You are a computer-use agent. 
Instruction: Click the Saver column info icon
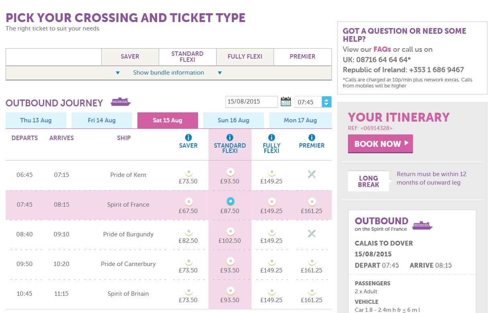pos(188,138)
